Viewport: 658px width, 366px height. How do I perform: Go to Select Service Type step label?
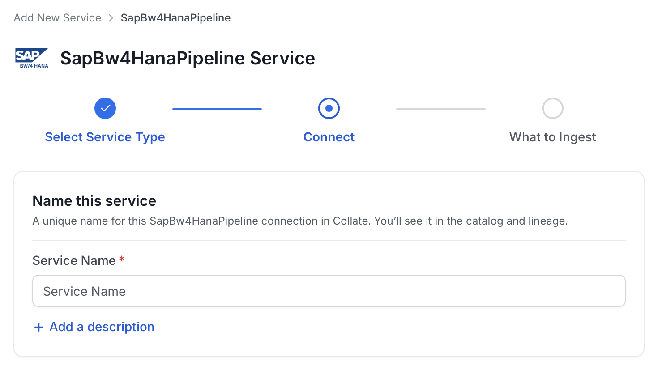pos(105,137)
